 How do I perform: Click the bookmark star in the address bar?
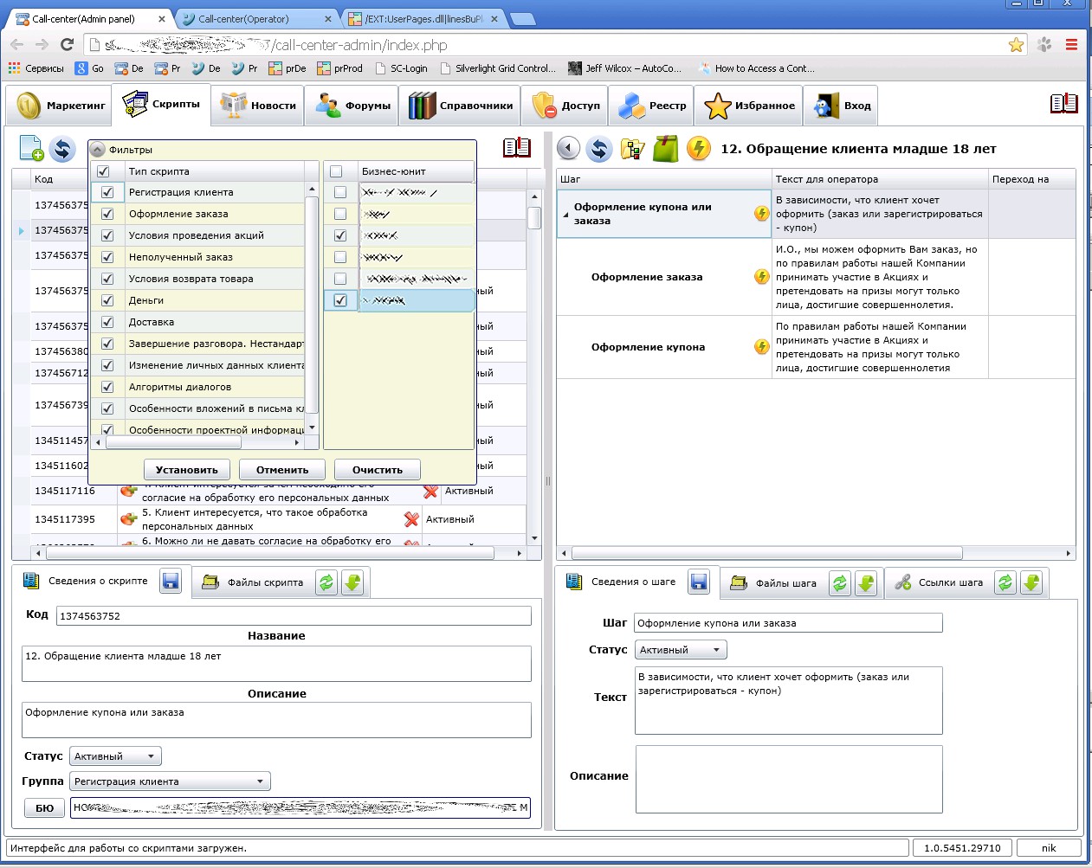coord(1017,45)
